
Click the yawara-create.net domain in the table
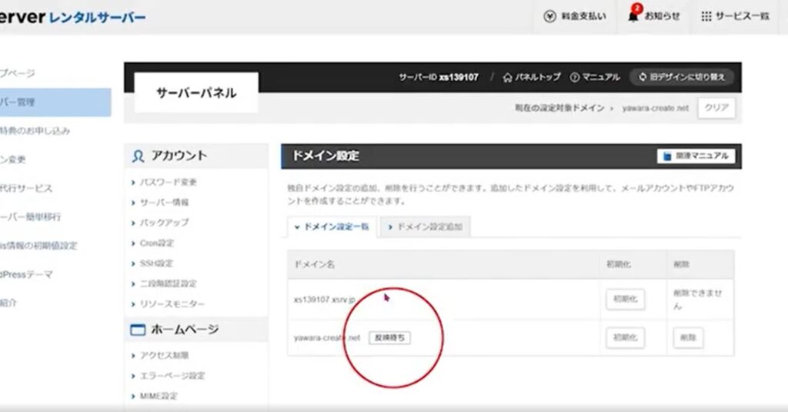click(326, 337)
